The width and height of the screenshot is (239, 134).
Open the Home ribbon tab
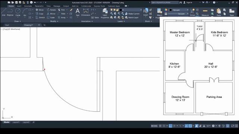[x=11, y=6]
